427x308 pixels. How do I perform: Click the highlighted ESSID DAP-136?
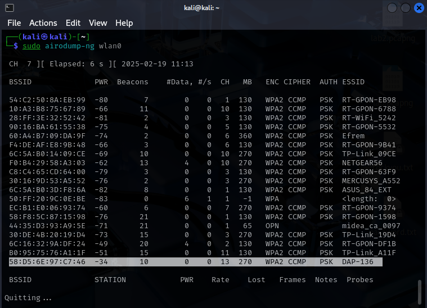tap(358, 262)
